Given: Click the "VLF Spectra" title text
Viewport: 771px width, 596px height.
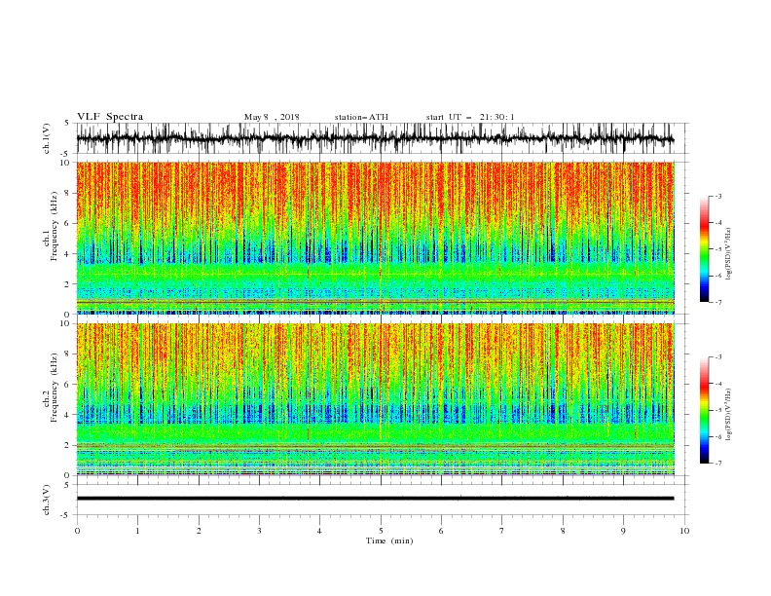Looking at the screenshot, I should (110, 117).
